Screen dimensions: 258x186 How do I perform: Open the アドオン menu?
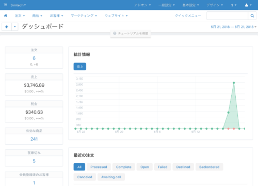click(x=142, y=5)
